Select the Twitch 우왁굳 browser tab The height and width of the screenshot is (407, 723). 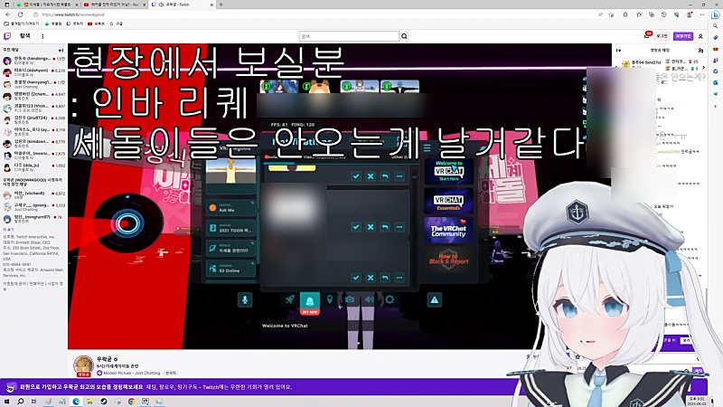tap(183, 5)
